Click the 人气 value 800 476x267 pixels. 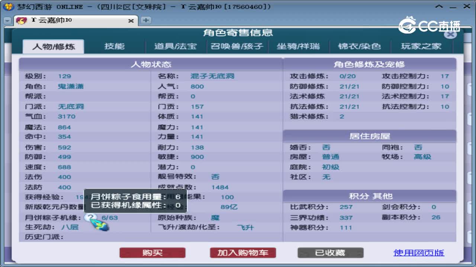coord(197,86)
